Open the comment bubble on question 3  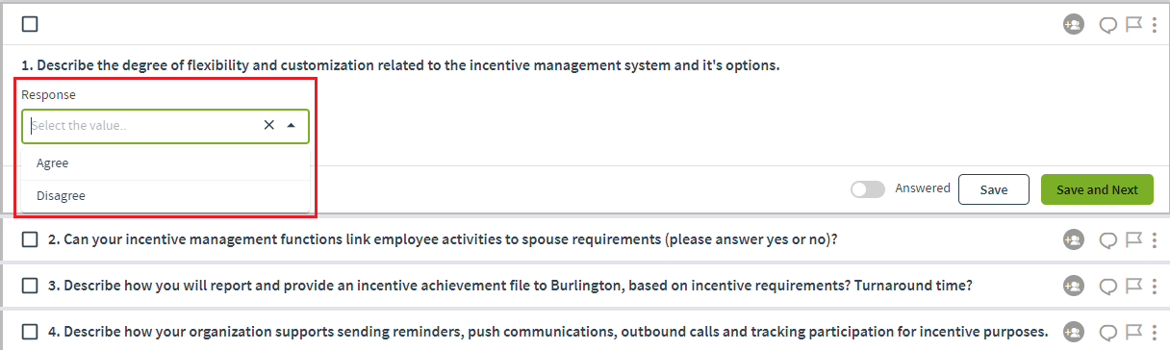click(x=1108, y=286)
